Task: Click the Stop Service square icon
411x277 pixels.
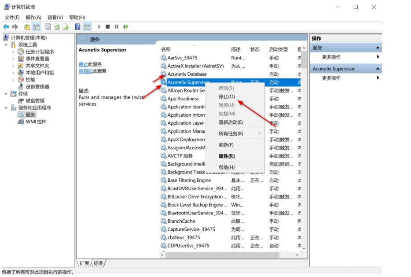Action: tap(108, 27)
